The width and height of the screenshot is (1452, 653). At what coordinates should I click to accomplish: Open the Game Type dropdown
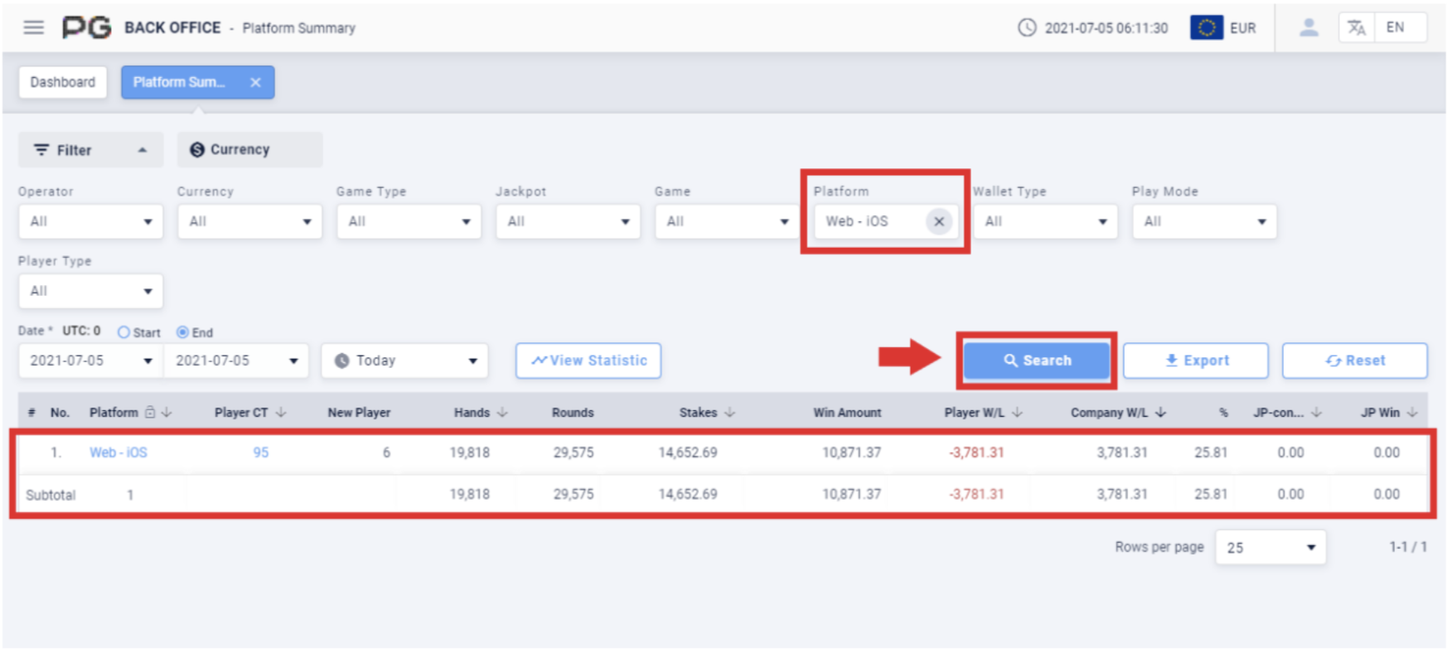tap(409, 221)
